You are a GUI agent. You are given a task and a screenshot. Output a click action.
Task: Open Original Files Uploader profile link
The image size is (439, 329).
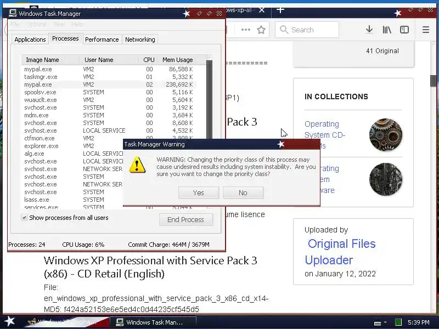tap(340, 252)
